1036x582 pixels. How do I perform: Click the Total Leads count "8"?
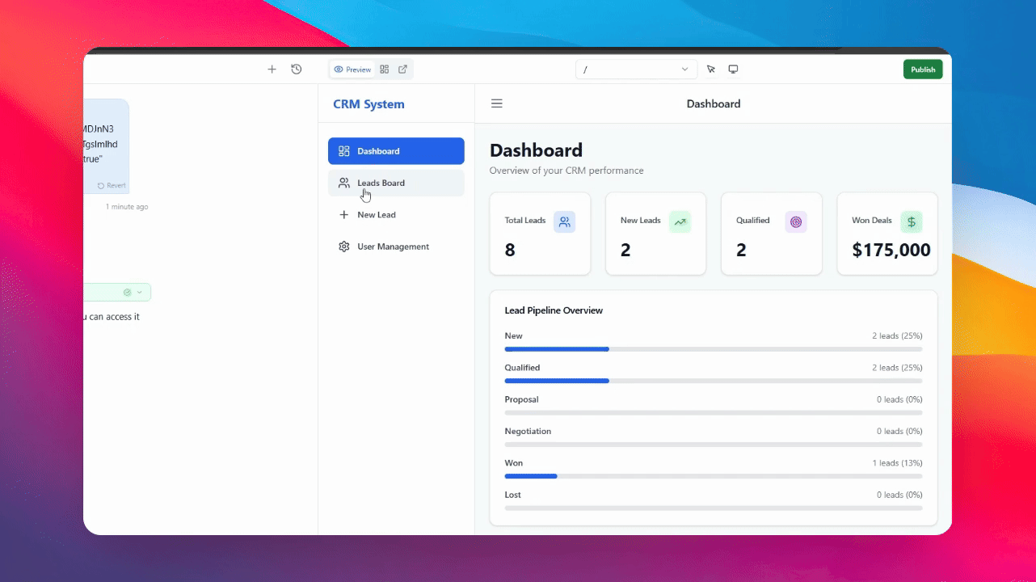510,251
